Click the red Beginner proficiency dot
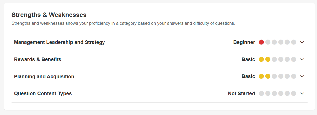This screenshot has width=317, height=115. (261, 42)
